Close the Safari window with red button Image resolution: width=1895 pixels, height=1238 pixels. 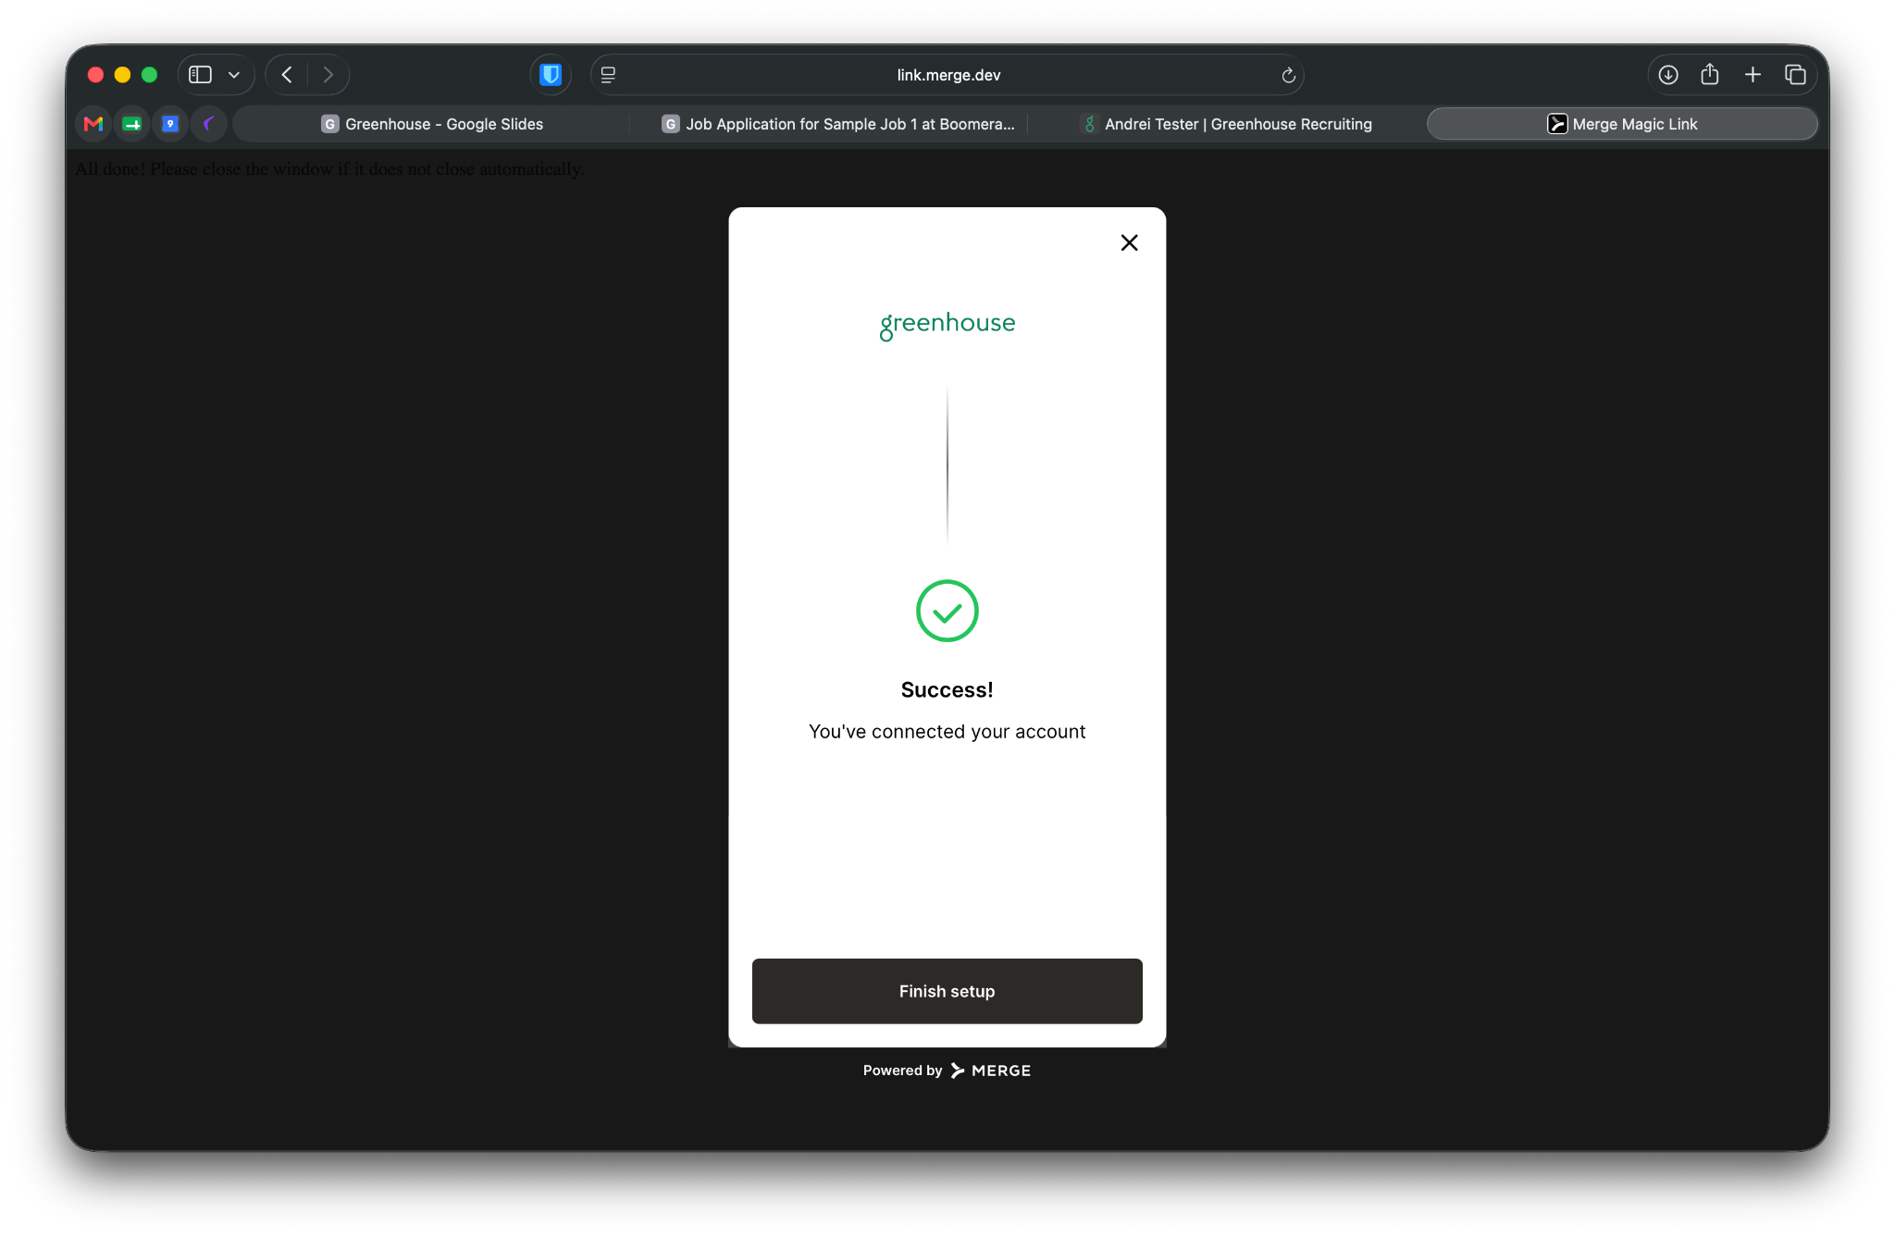point(95,75)
